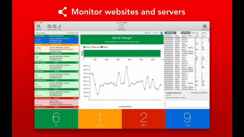
Task: Click the node list vertical scrollbar
Action: click(x=79, y=67)
